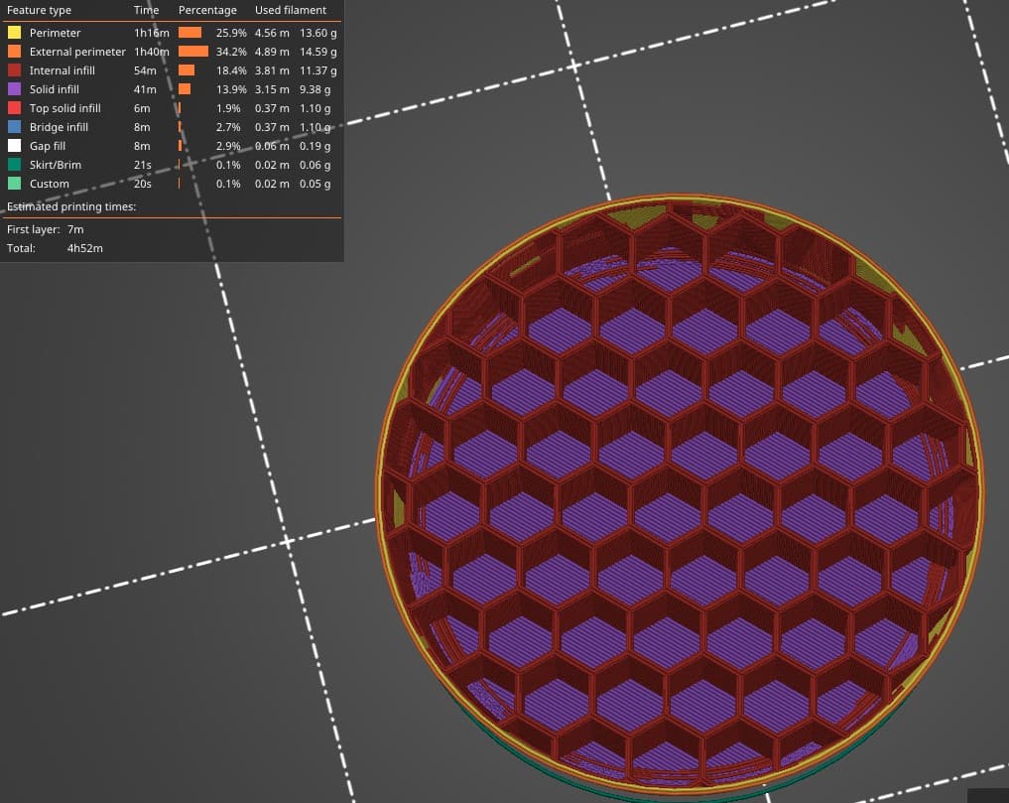1009x803 pixels.
Task: Toggle visibility of Perimeter feature label
Action: 55,33
